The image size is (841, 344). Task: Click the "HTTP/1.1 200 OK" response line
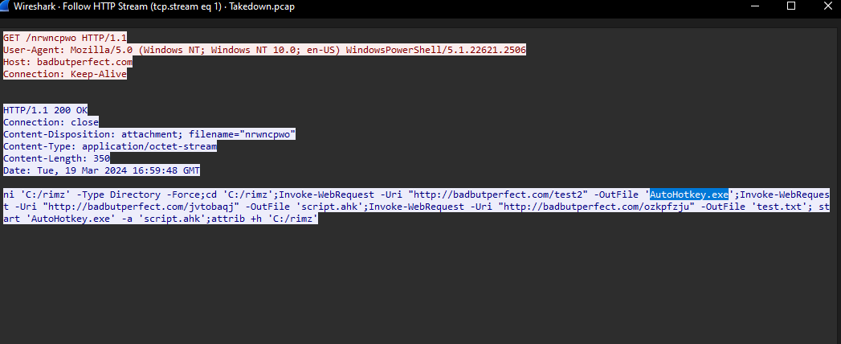pyautogui.click(x=45, y=110)
